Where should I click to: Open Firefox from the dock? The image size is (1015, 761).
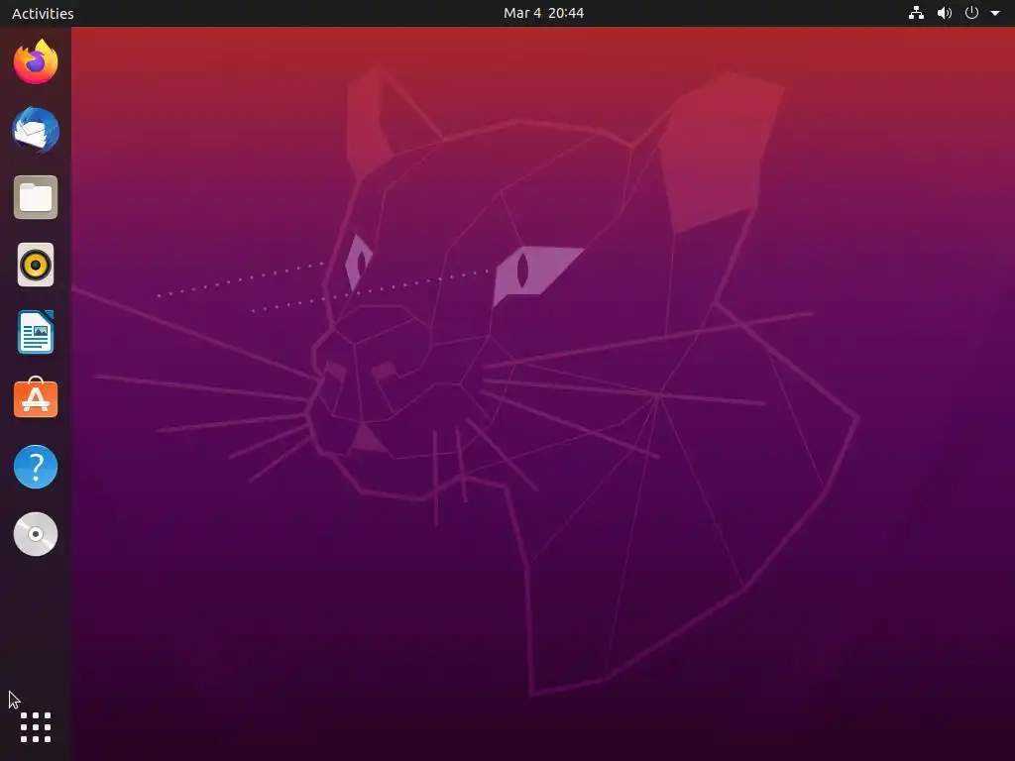tap(36, 62)
